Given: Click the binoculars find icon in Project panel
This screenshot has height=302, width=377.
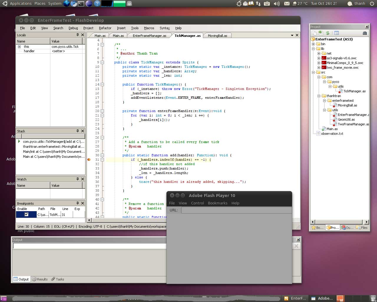Looking at the screenshot, I should (x=365, y=33).
